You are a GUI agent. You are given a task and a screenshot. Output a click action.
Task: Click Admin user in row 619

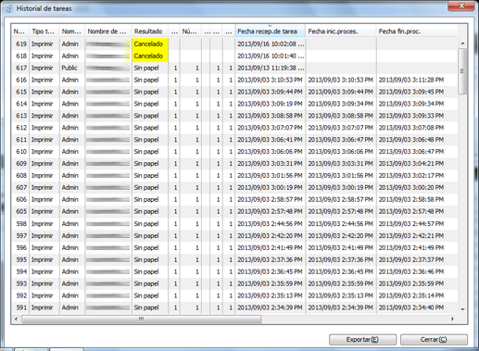click(70, 44)
